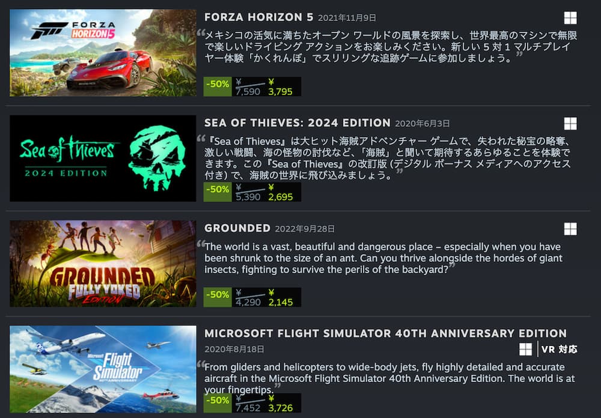Click the Grounded description text
The height and width of the screenshot is (418, 601).
[383, 258]
